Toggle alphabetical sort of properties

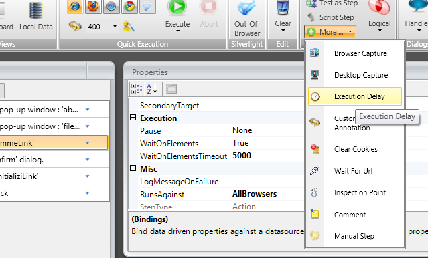[x=152, y=89]
